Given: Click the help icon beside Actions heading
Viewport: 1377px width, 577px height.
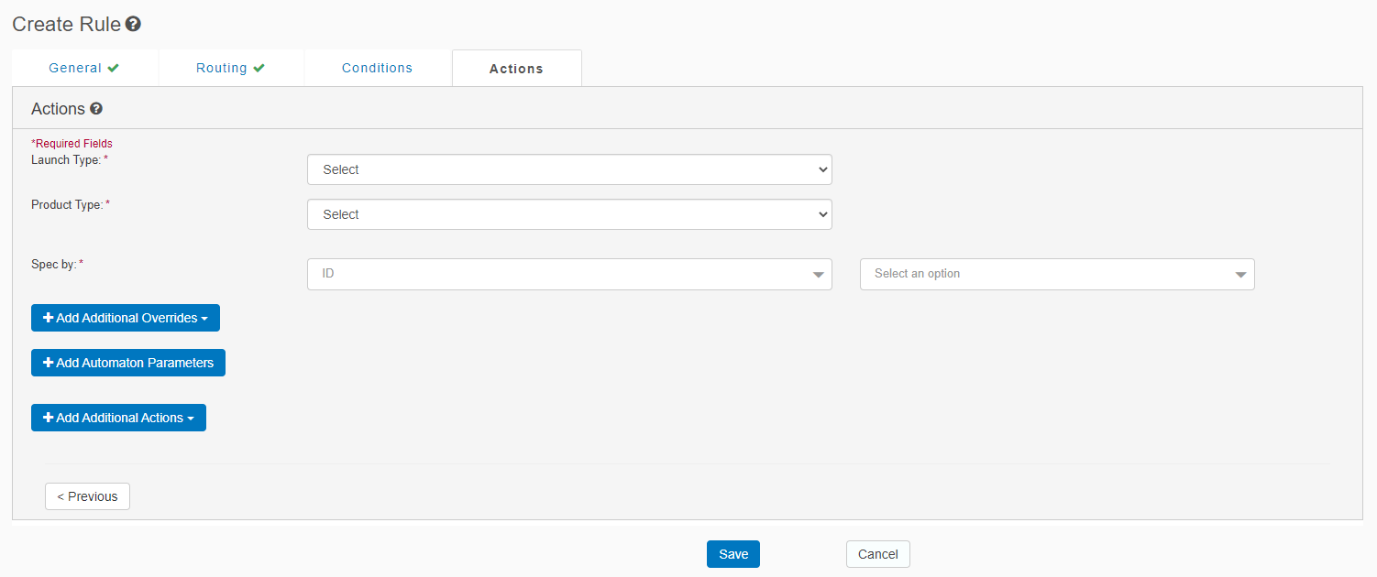Looking at the screenshot, I should [96, 109].
